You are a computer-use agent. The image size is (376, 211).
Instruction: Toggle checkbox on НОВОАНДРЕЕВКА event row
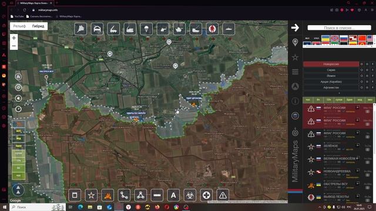pos(368,175)
